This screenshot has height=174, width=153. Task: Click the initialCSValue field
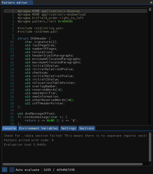click(x=42, y=79)
